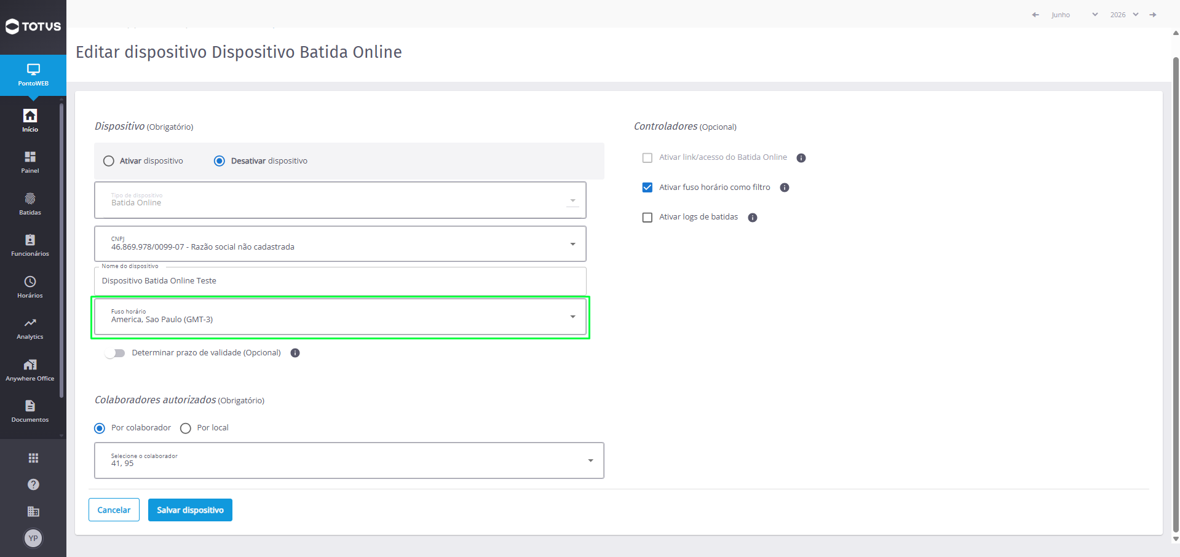Open the YP user avatar

point(33,538)
